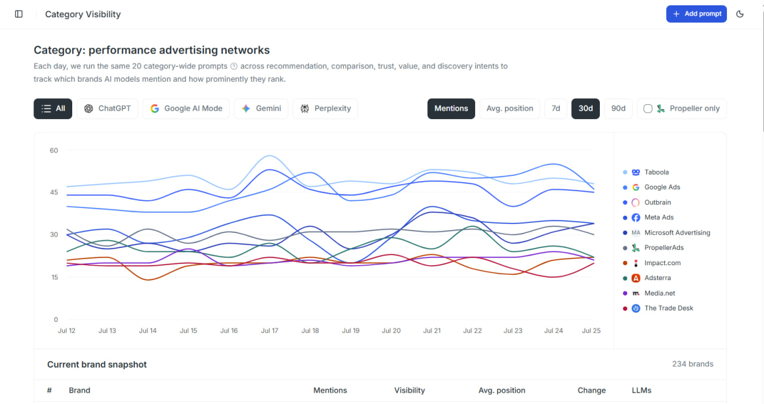Toggle Taboola series in legend

coord(646,172)
